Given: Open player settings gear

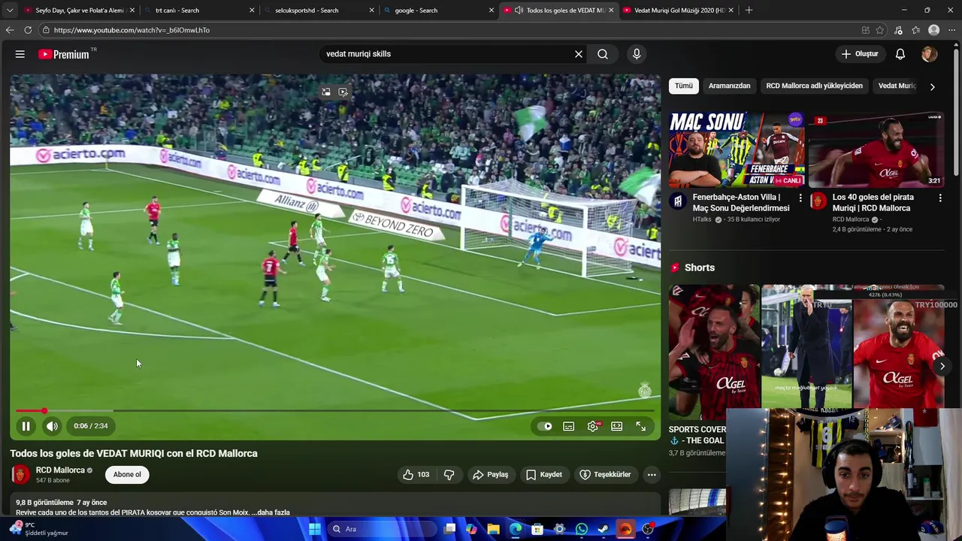Looking at the screenshot, I should tap(593, 426).
